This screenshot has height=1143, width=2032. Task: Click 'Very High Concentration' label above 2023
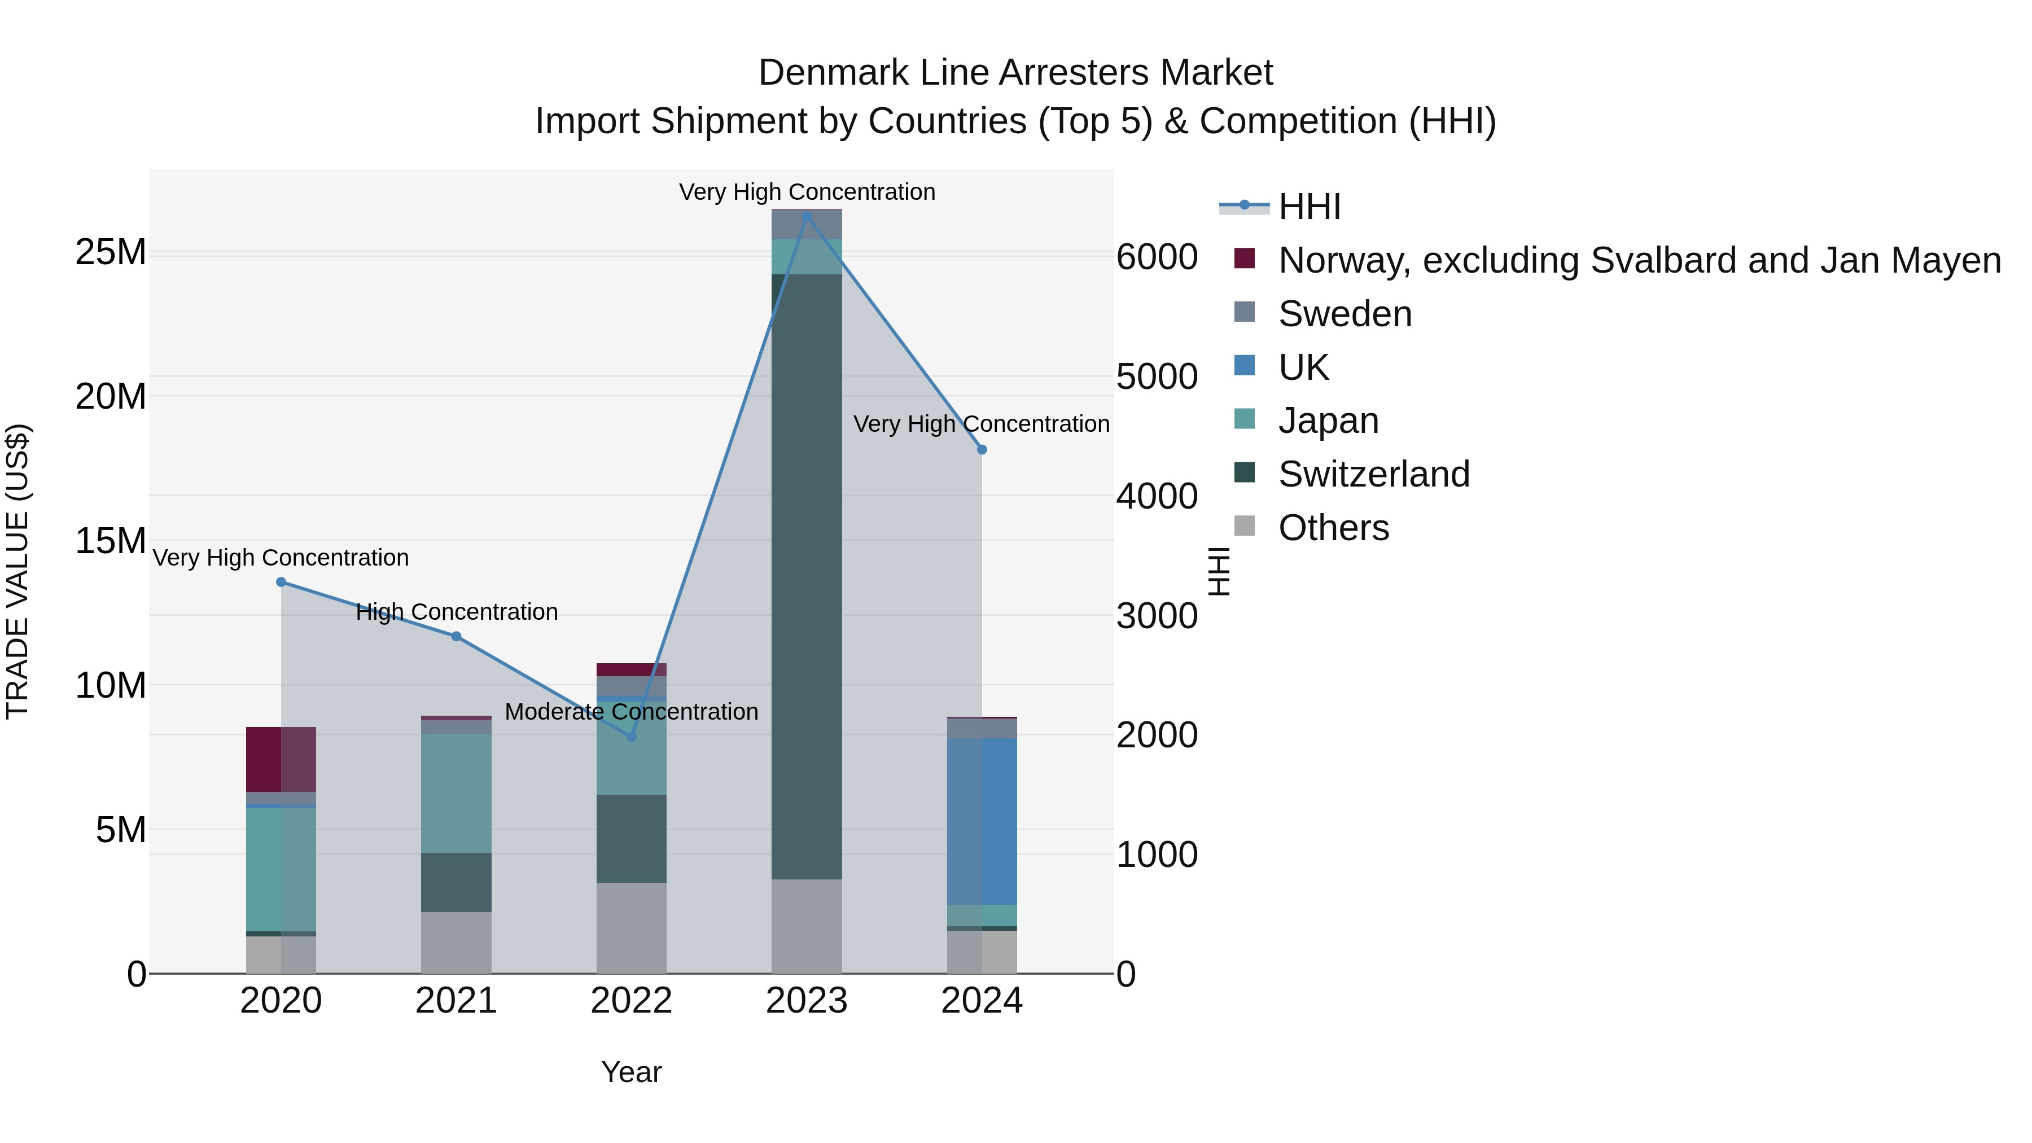(x=807, y=192)
